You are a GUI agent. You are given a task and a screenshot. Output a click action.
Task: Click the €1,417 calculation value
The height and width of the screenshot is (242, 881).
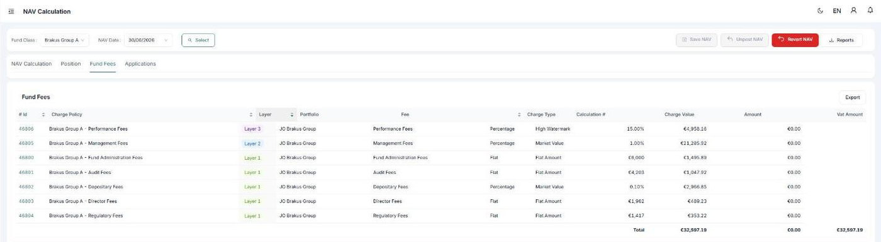[636, 216]
